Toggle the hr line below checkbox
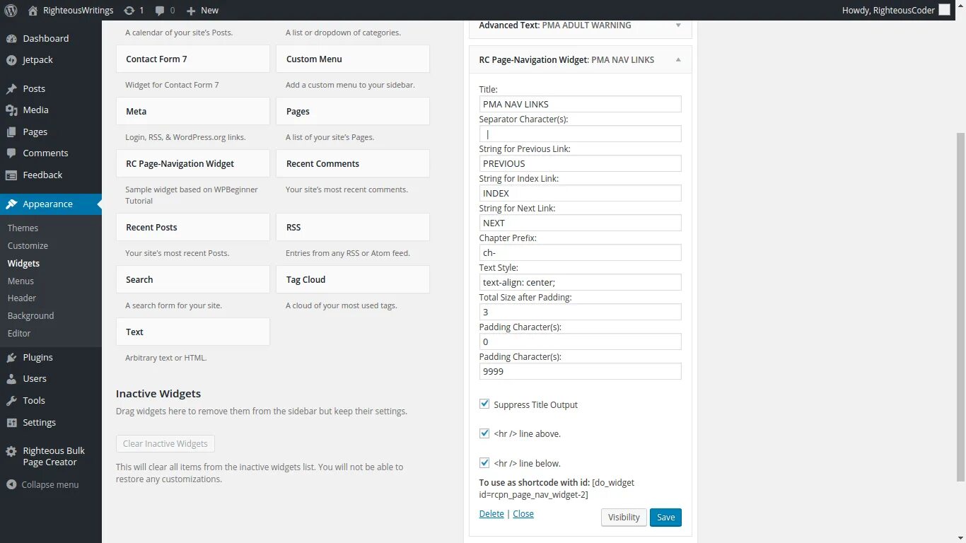The width and height of the screenshot is (966, 543). click(x=484, y=463)
